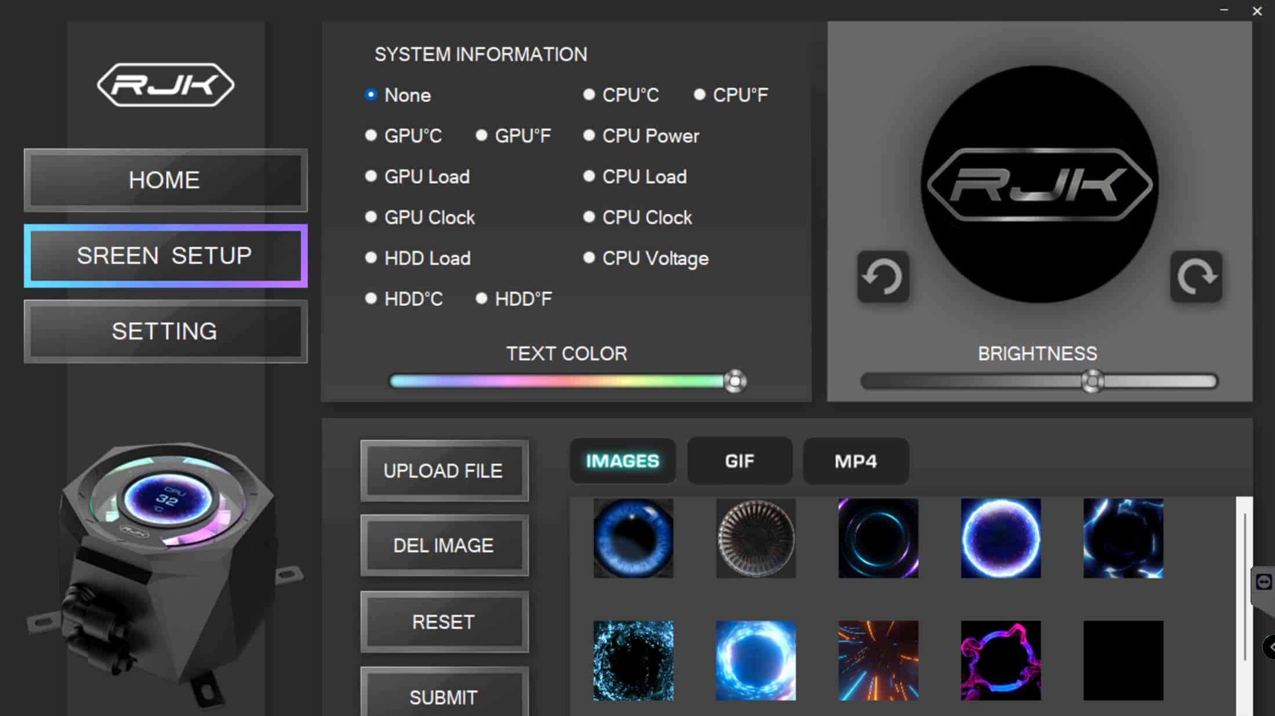The image size is (1275, 716).
Task: Open the HOME page
Action: pos(166,180)
